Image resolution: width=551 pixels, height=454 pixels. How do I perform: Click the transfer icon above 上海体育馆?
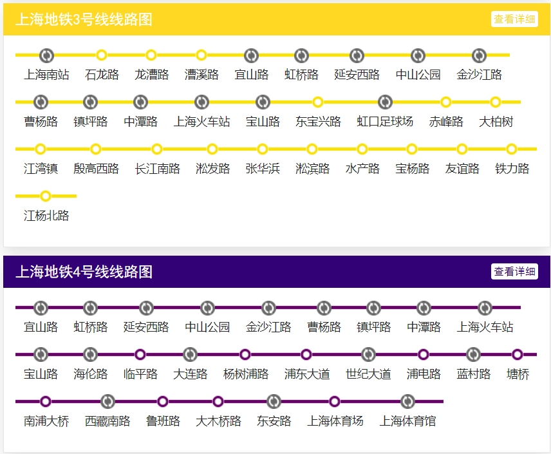click(407, 402)
